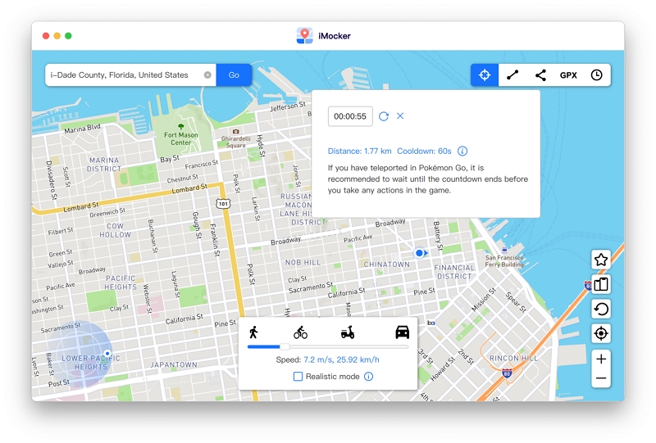Open the map view book icon
Image resolution: width=656 pixels, height=443 pixels.
point(601,285)
